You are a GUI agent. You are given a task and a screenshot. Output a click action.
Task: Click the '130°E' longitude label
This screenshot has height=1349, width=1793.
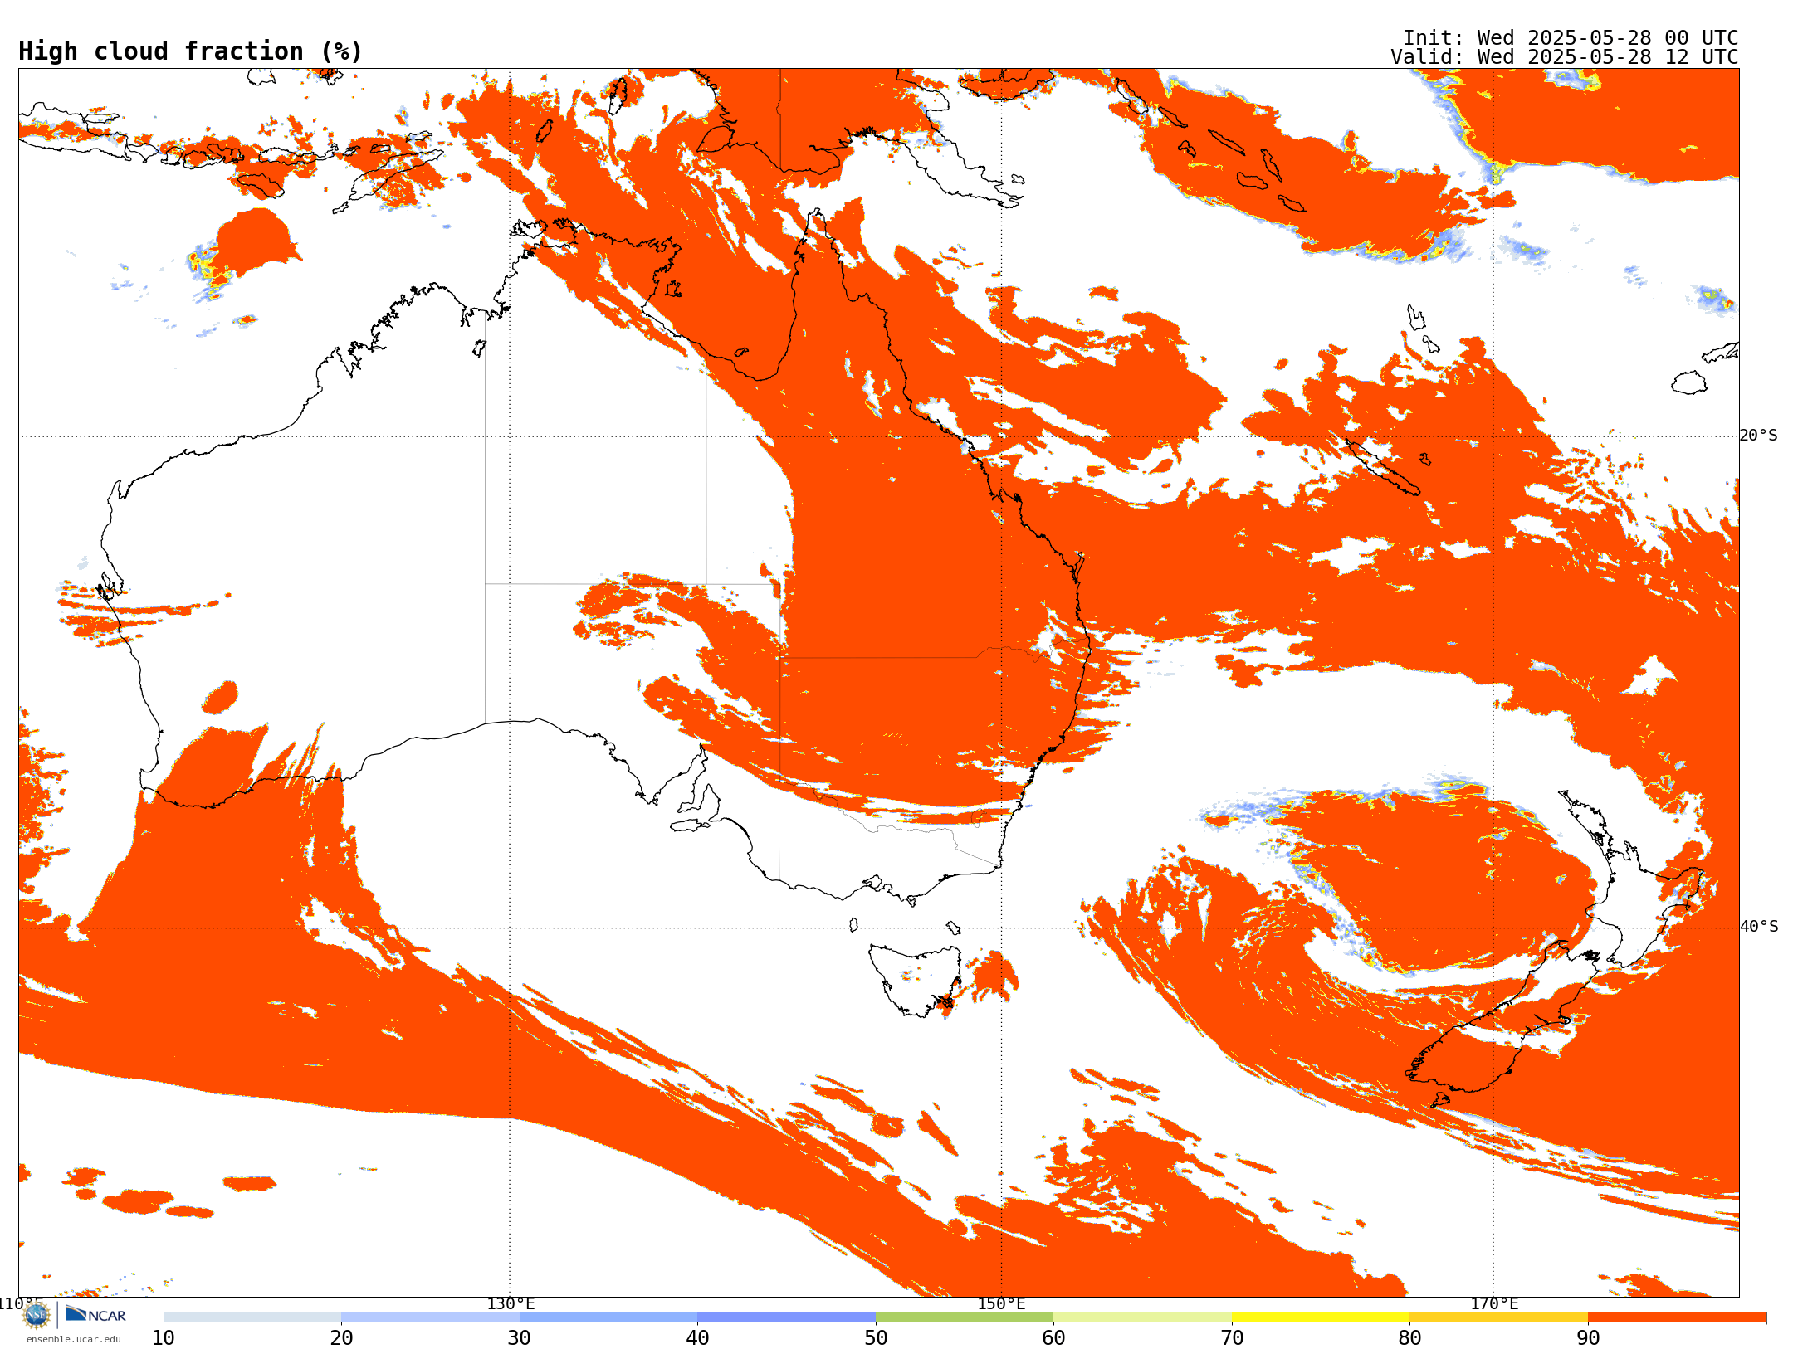point(511,1303)
